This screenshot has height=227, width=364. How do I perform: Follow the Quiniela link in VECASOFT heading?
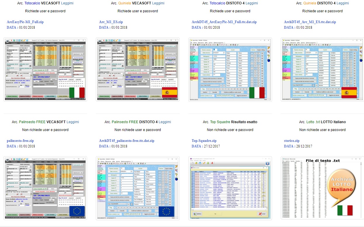[125, 3]
